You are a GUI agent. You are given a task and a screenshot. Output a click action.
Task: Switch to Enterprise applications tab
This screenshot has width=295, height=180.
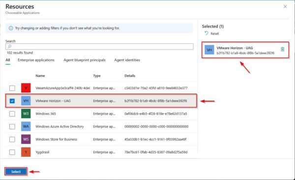pos(36,60)
